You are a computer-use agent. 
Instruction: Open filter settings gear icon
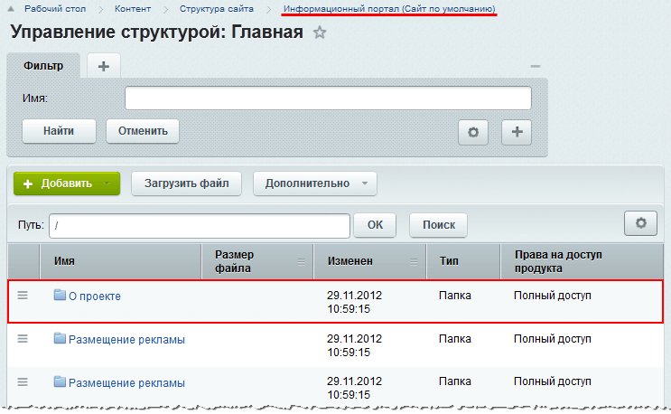(472, 131)
